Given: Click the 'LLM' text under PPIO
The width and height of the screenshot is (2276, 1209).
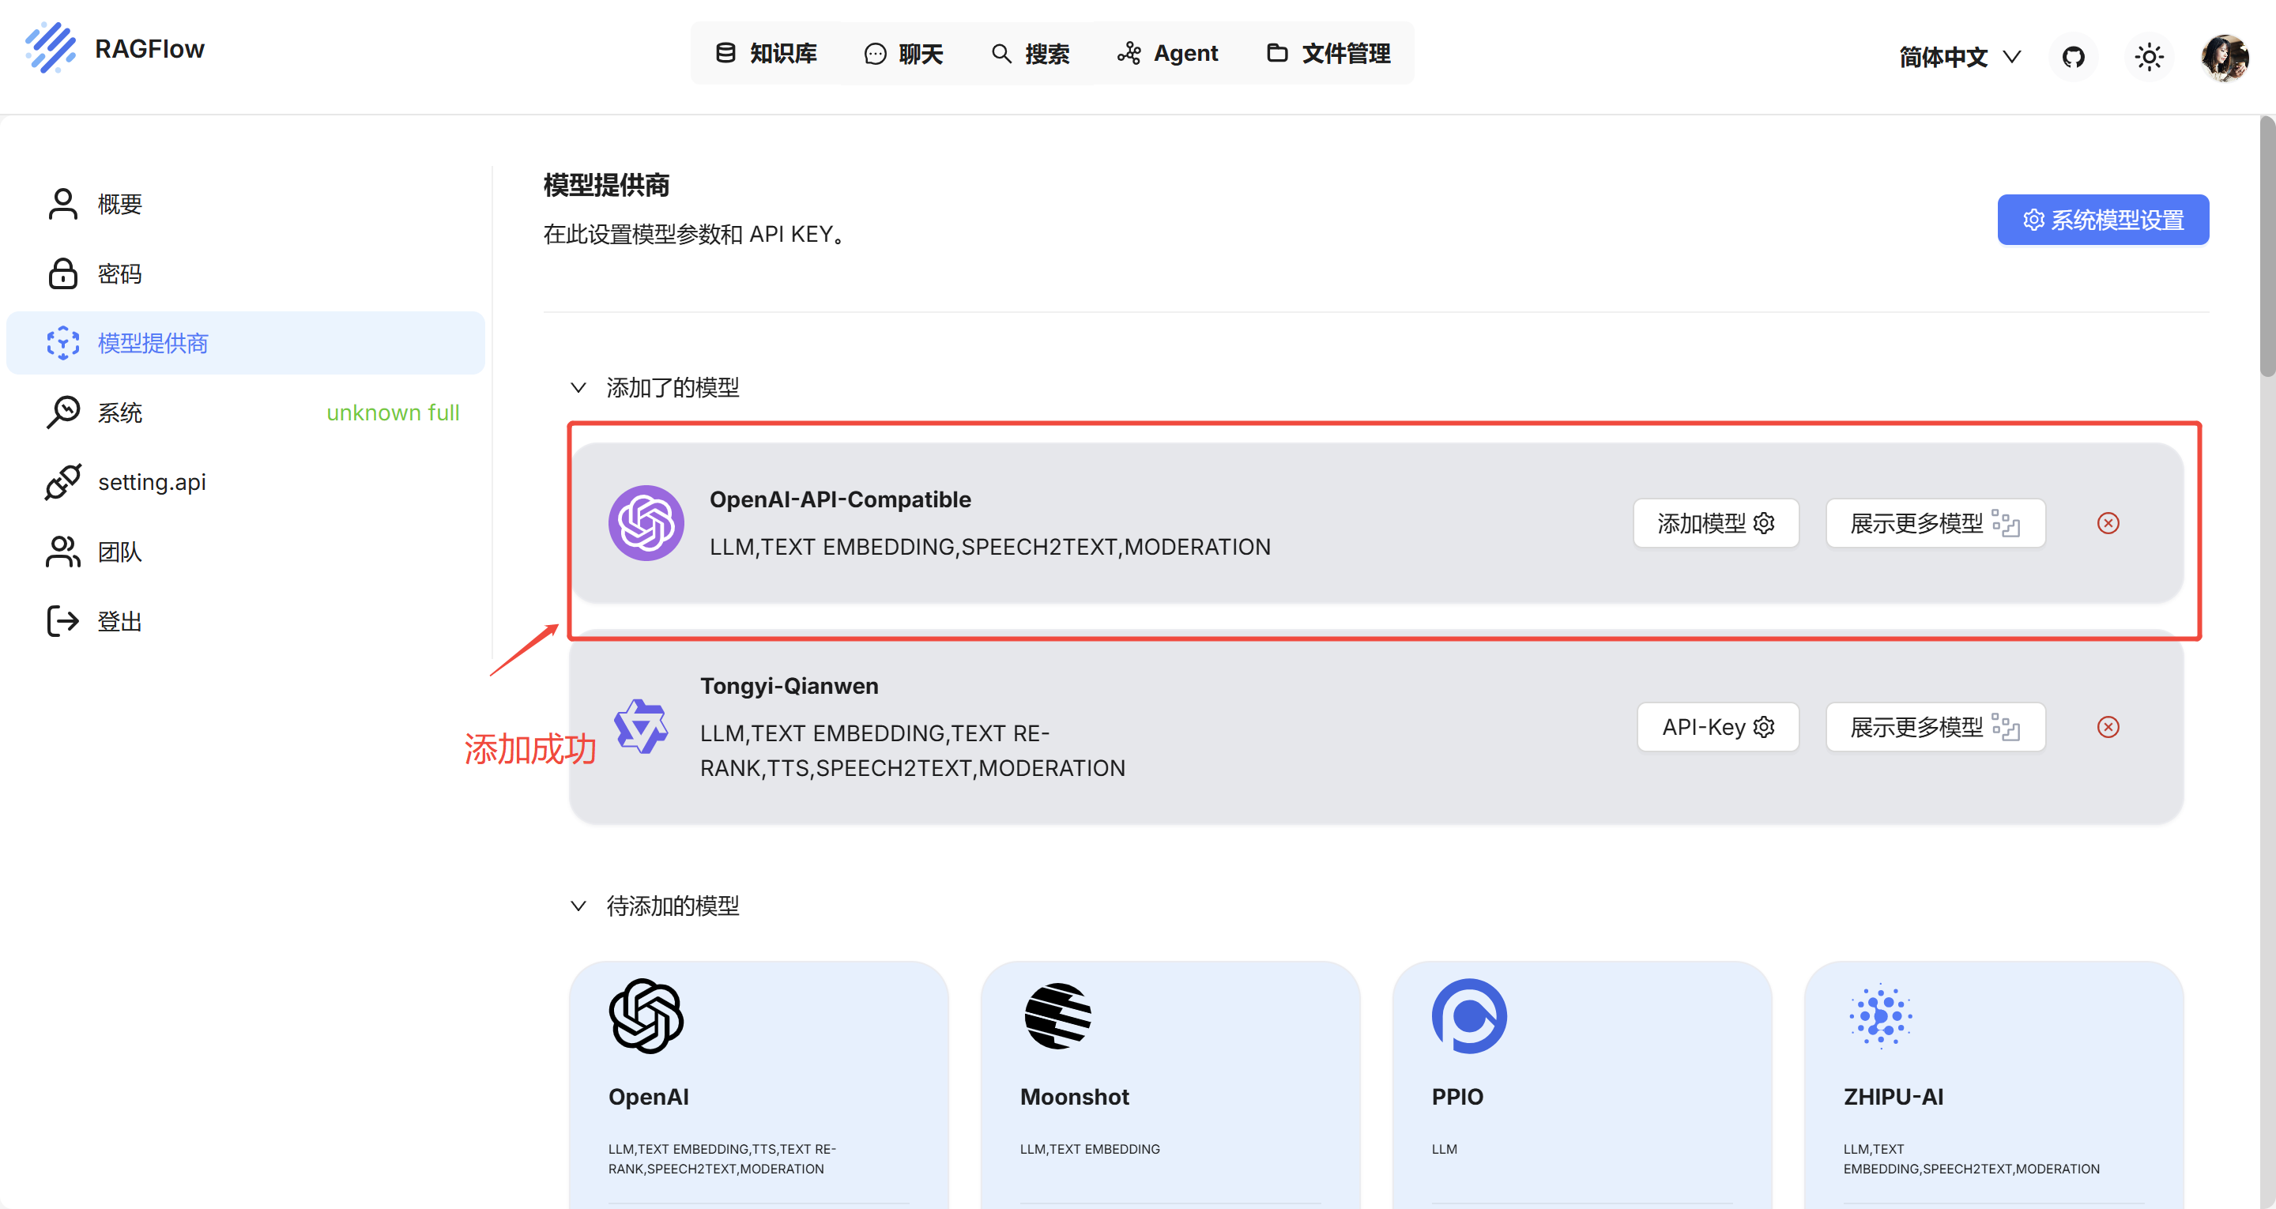Looking at the screenshot, I should click(1445, 1149).
